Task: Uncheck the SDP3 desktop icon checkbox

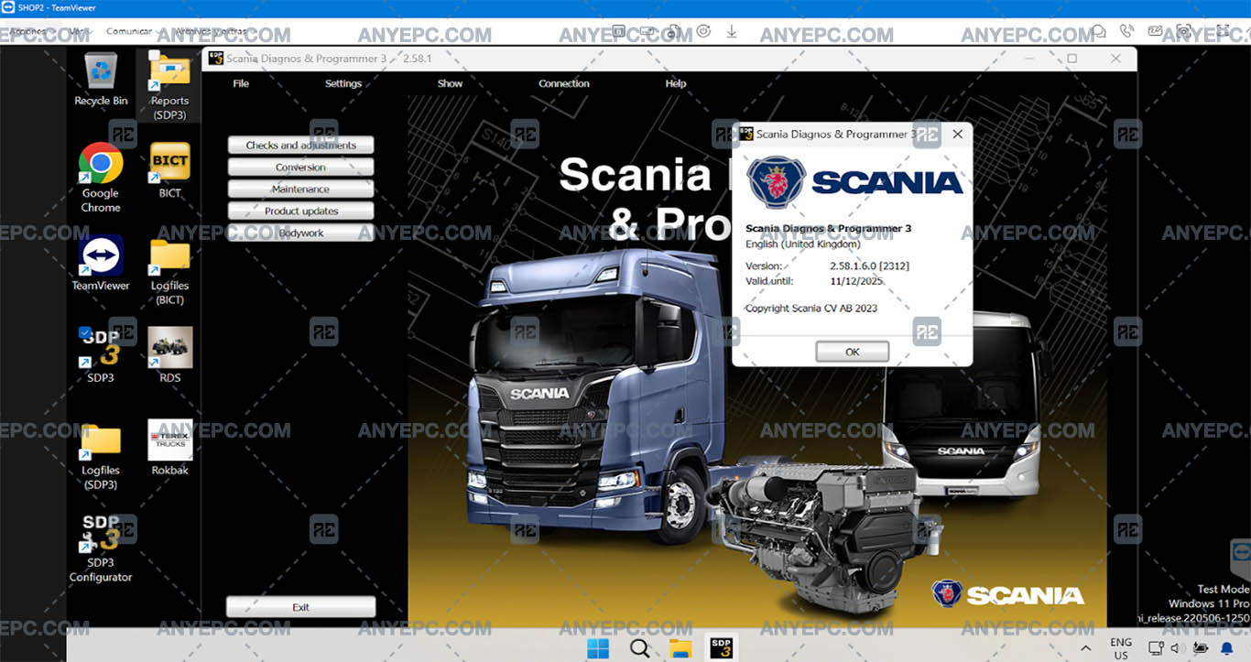Action: click(85, 332)
